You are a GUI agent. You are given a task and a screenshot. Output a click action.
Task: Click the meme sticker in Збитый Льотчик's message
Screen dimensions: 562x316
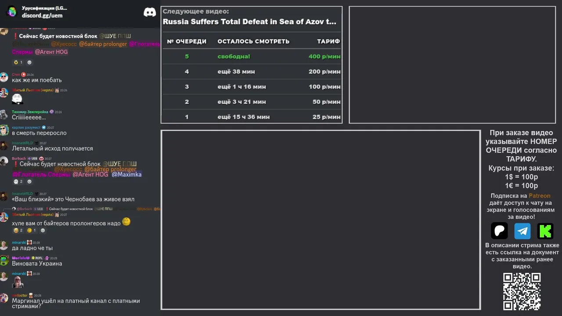click(x=17, y=99)
